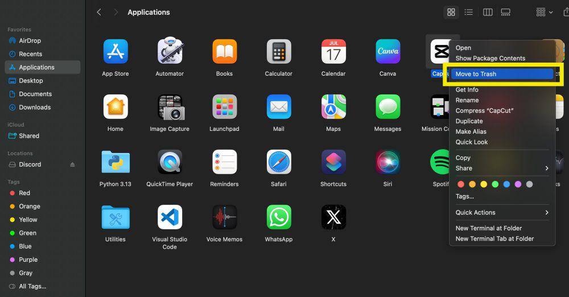
Task: Click Move to Trash menu item
Action: click(x=502, y=74)
